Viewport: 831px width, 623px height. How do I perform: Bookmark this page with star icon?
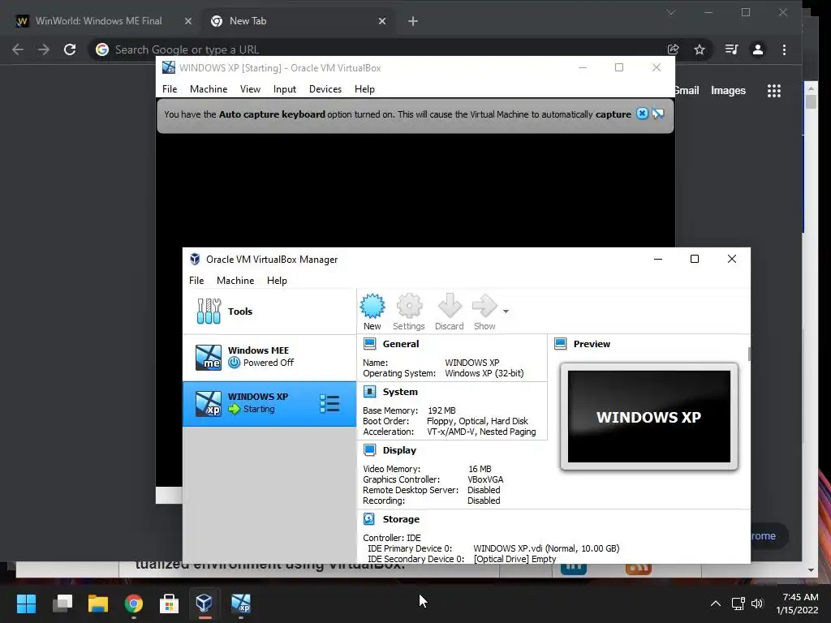700,49
